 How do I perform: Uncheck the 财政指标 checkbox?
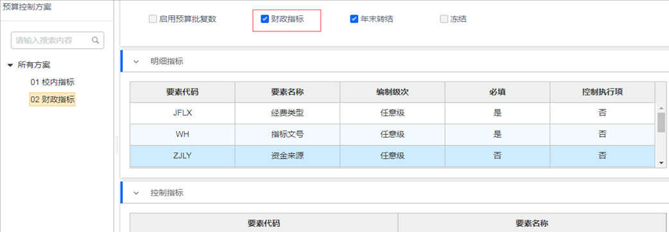point(265,19)
